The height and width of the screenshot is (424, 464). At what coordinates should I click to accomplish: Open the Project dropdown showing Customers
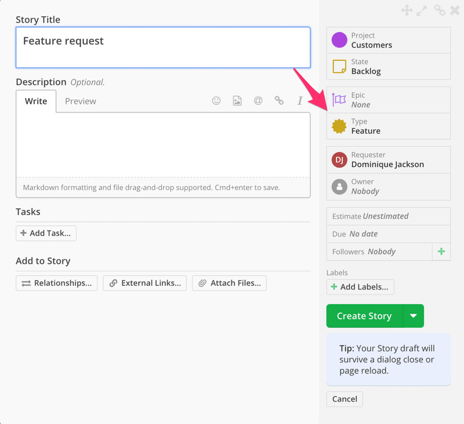point(389,41)
